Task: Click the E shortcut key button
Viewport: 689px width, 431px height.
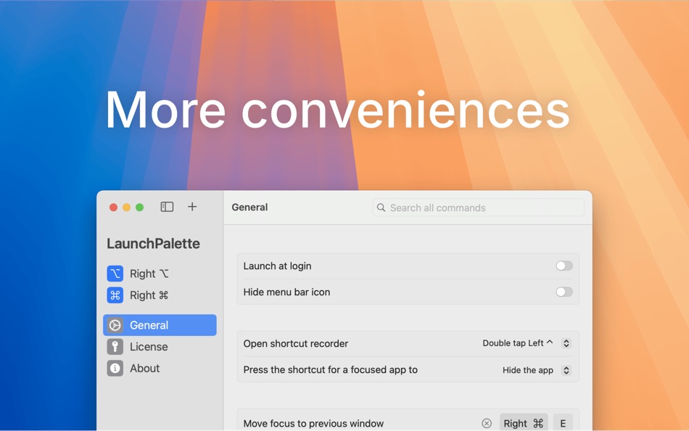Action: 563,422
